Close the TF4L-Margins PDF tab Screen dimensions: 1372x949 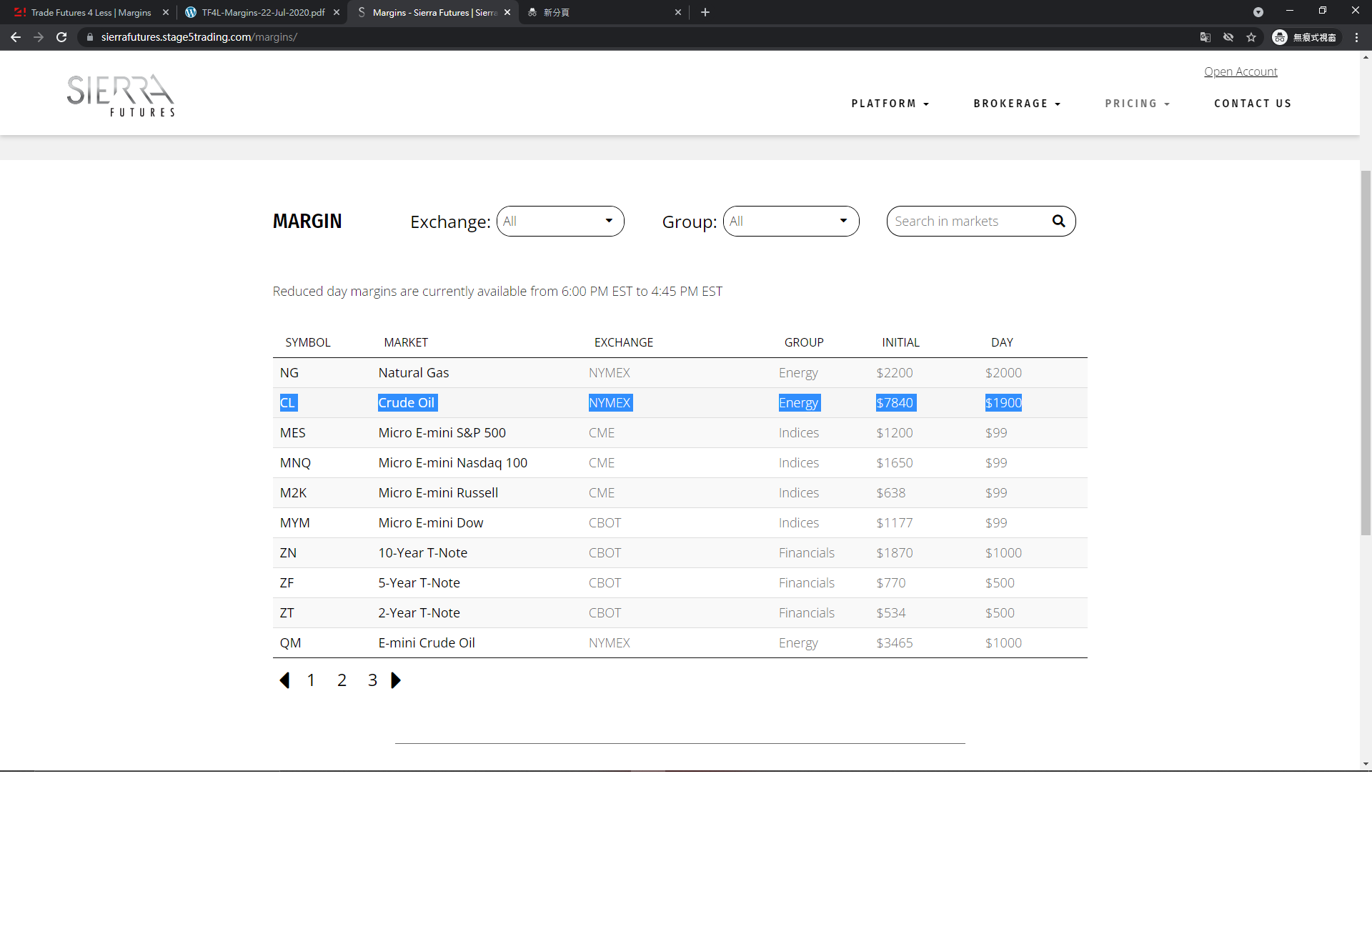tap(337, 12)
